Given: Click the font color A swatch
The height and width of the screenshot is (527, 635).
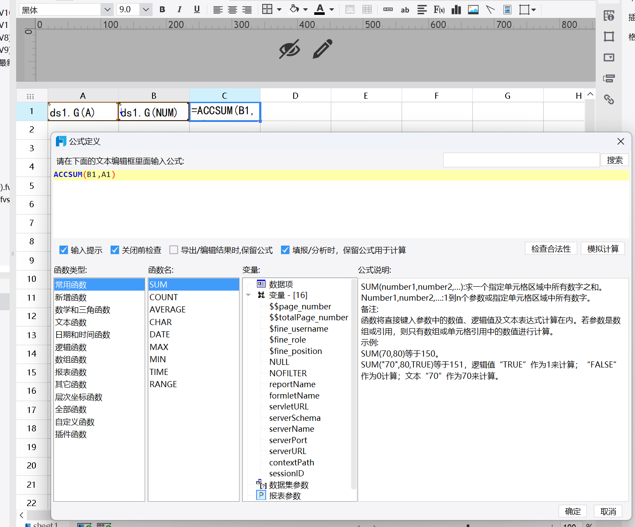Looking at the screenshot, I should [320, 9].
